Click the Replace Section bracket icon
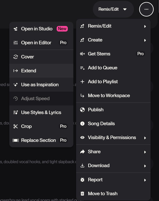This screenshot has width=159, height=201. pos(16,140)
